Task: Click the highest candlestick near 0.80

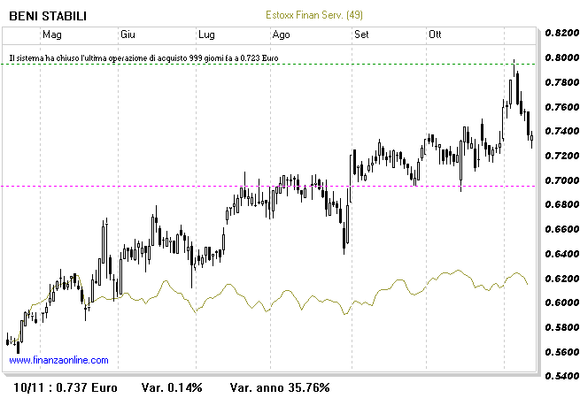Action: point(514,68)
